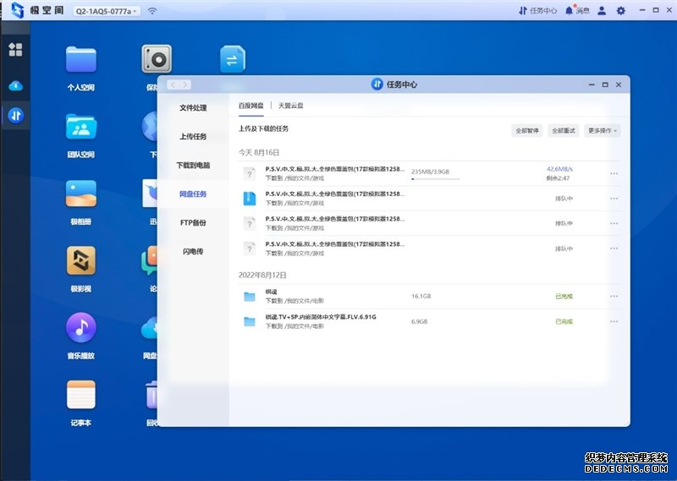Select FTP备份 in task center sidebar
Image resolution: width=677 pixels, height=481 pixels.
tap(193, 222)
